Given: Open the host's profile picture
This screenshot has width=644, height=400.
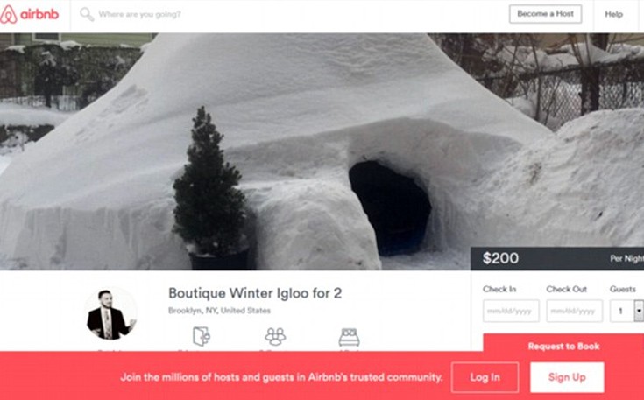Looking at the screenshot, I should click(110, 313).
